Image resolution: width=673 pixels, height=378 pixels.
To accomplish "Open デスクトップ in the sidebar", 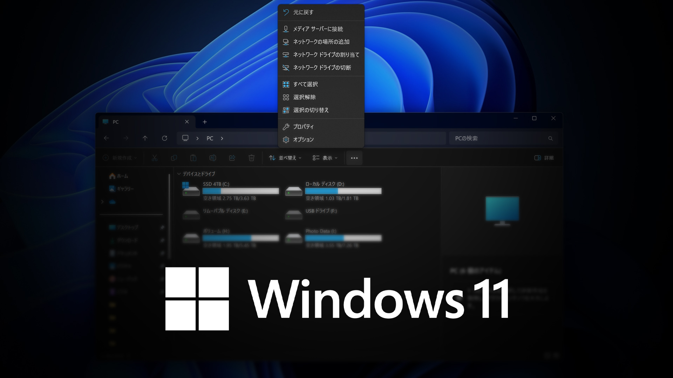I will (123, 227).
